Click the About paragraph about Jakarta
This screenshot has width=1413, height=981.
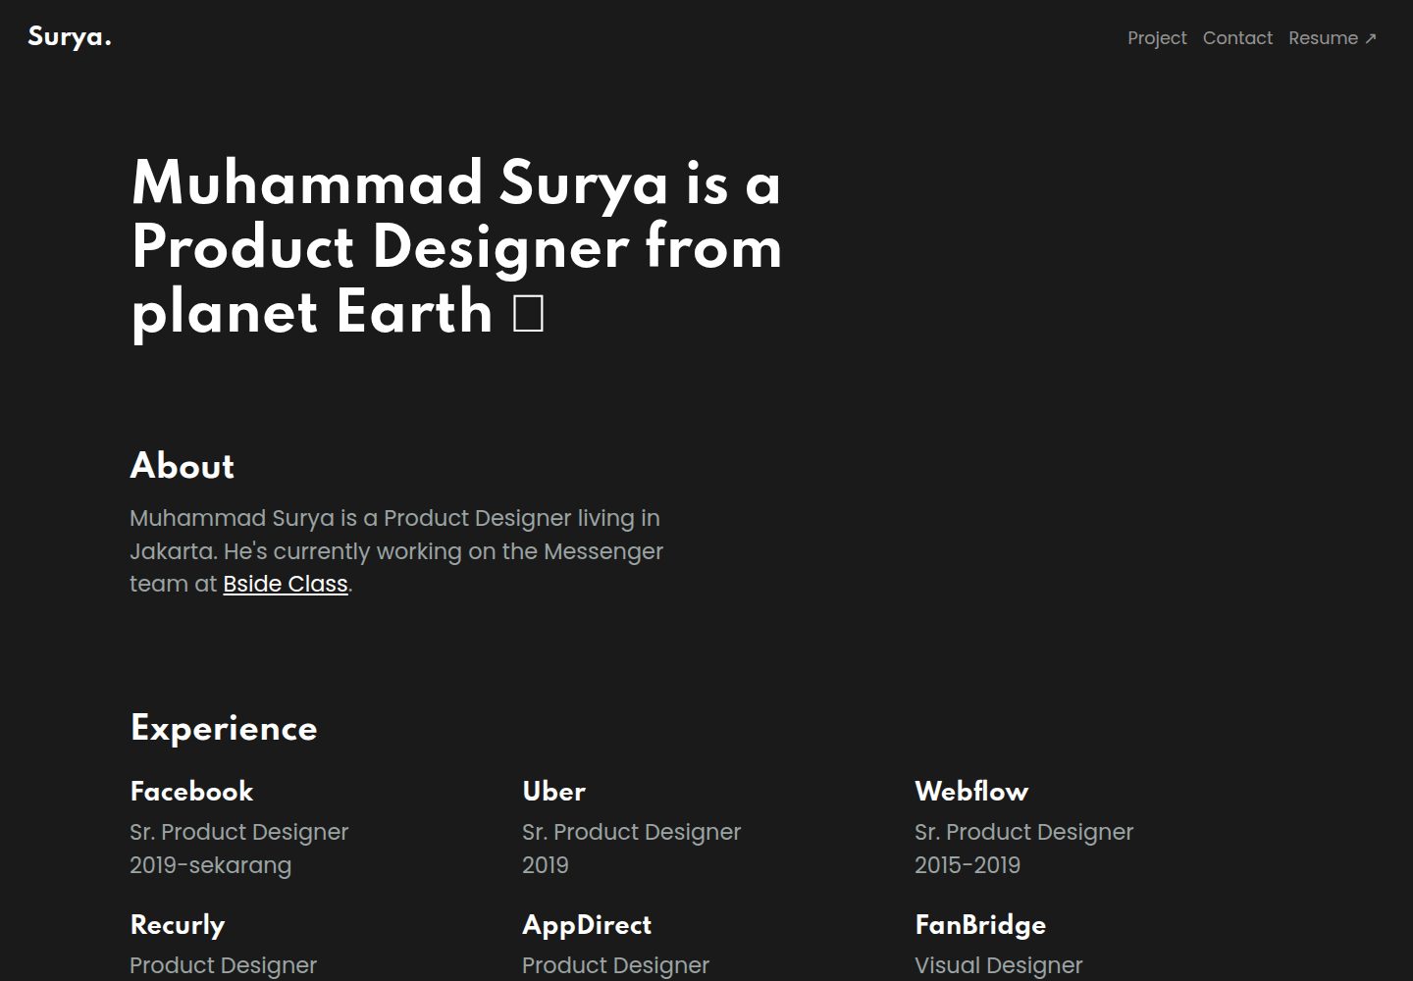click(396, 551)
